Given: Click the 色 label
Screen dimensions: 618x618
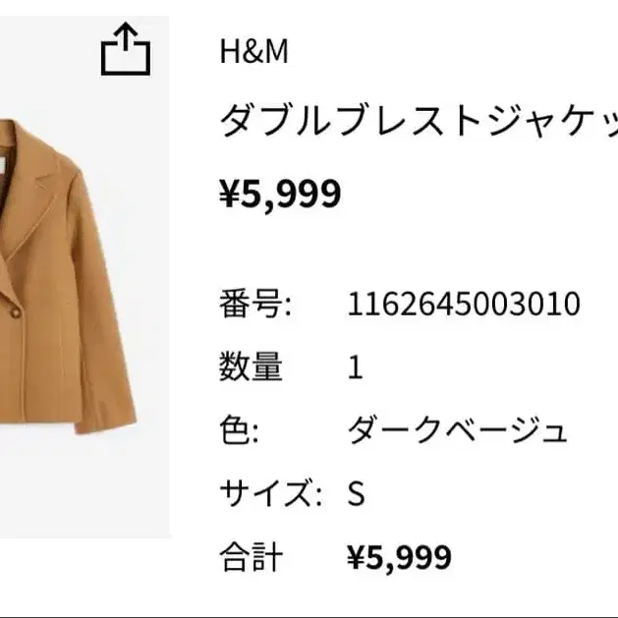Looking at the screenshot, I should (239, 430).
